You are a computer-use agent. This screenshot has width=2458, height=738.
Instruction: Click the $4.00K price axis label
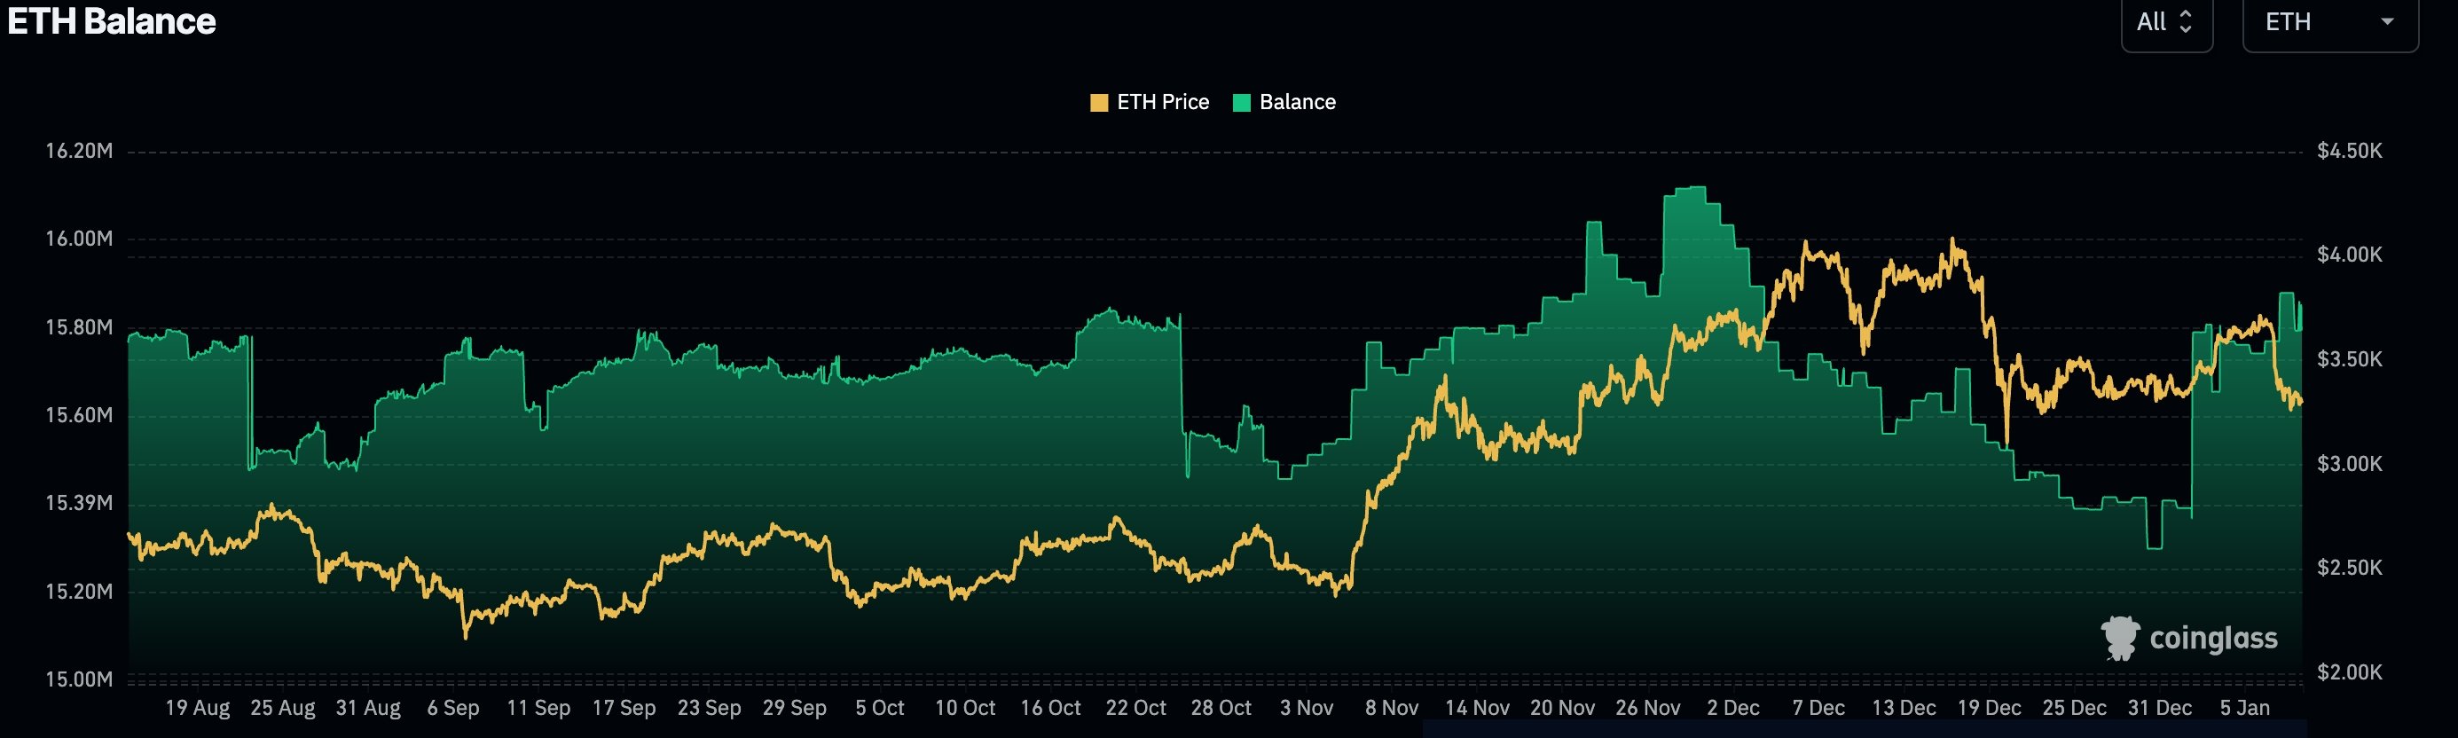tap(2349, 255)
